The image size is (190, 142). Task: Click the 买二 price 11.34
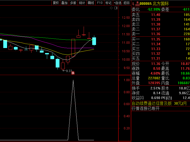(156, 44)
